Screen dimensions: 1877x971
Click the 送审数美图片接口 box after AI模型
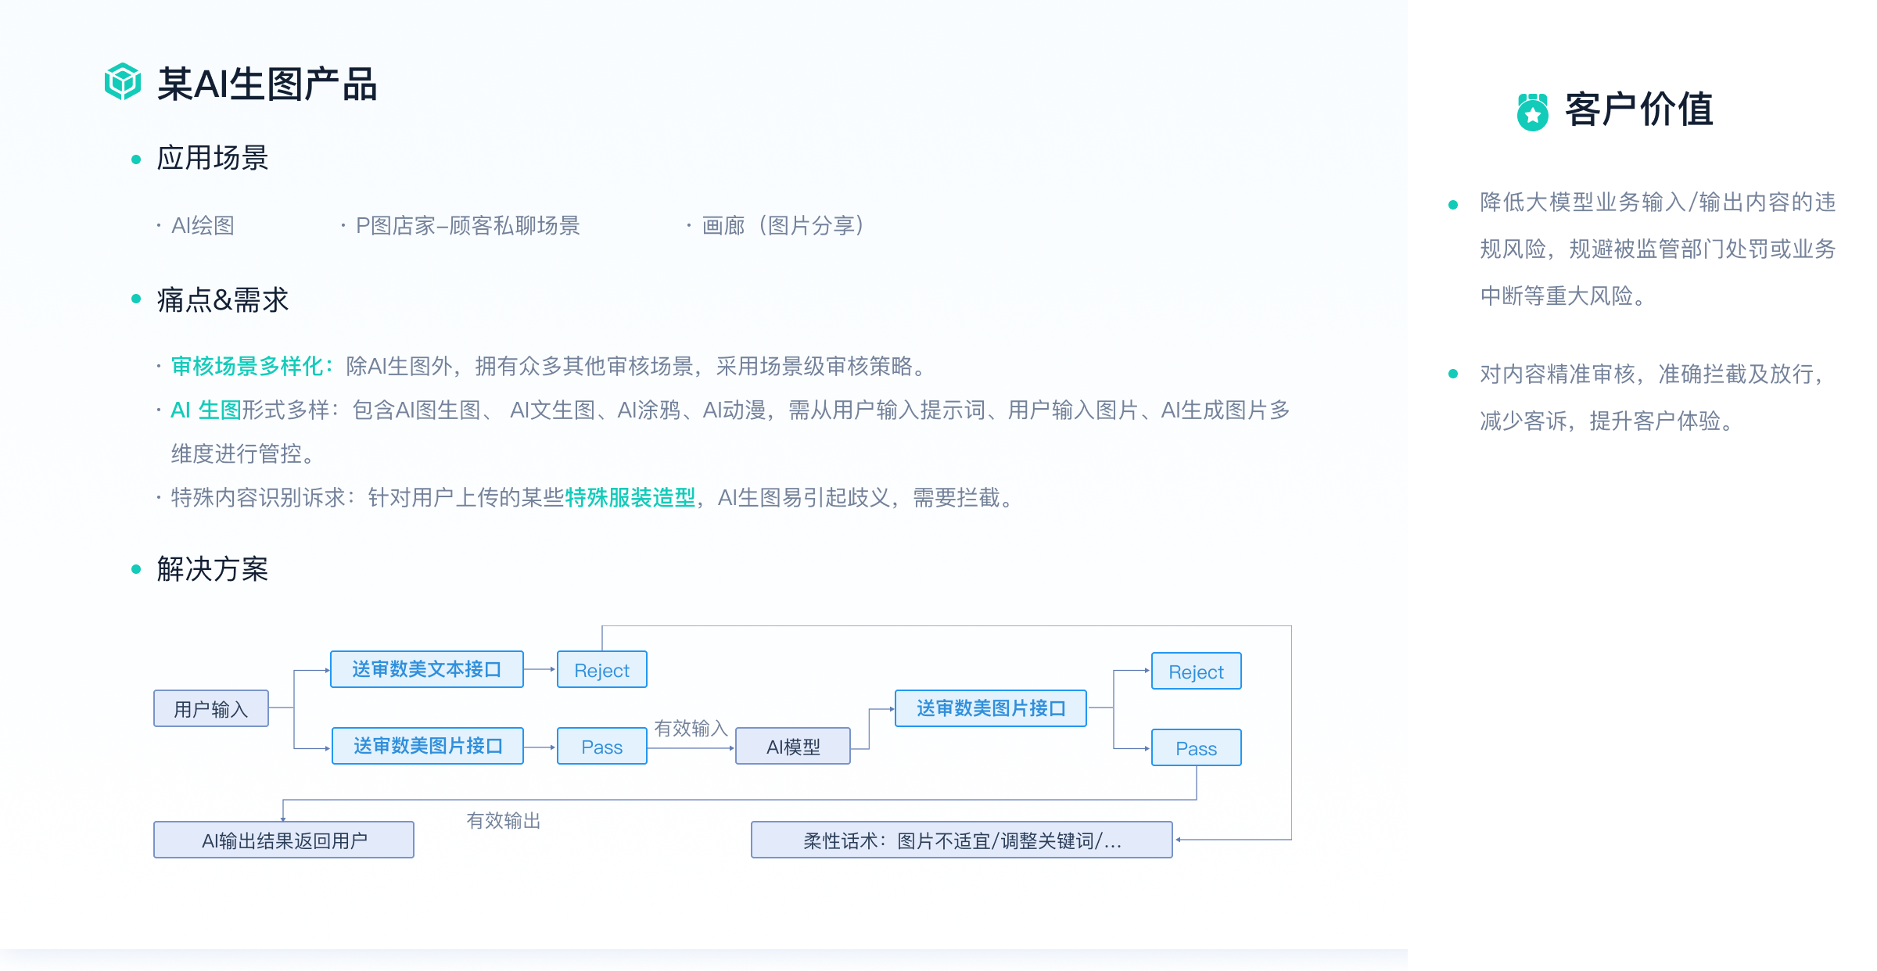point(990,708)
